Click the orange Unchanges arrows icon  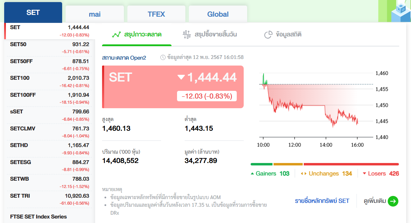[x=303, y=173]
